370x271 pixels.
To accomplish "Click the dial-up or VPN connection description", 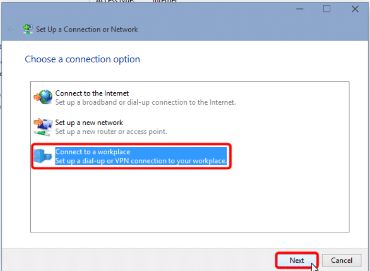I will 141,161.
